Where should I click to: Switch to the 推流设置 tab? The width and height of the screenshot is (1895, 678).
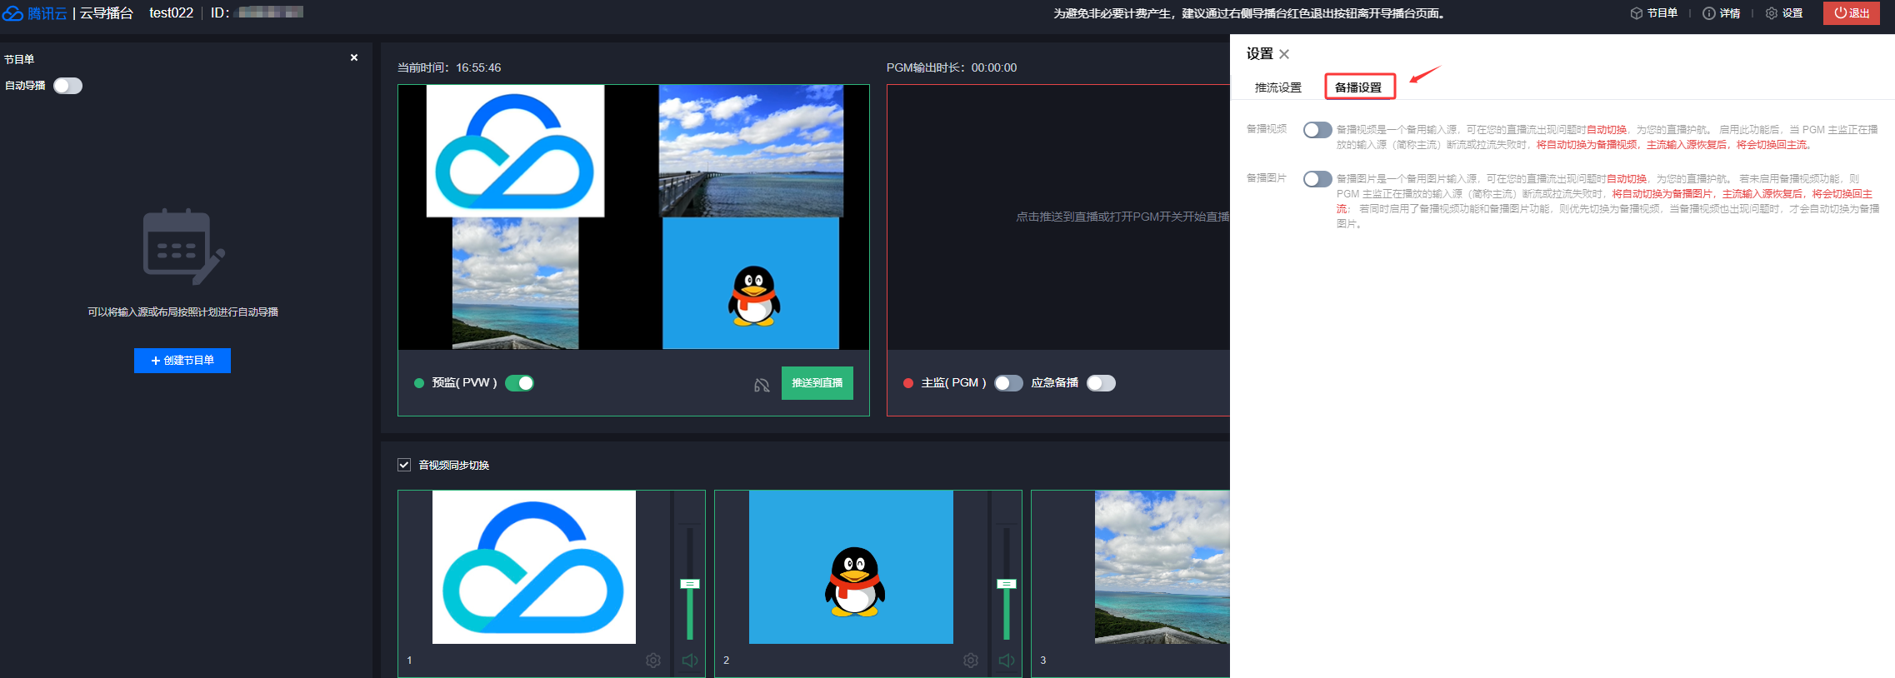(1277, 87)
